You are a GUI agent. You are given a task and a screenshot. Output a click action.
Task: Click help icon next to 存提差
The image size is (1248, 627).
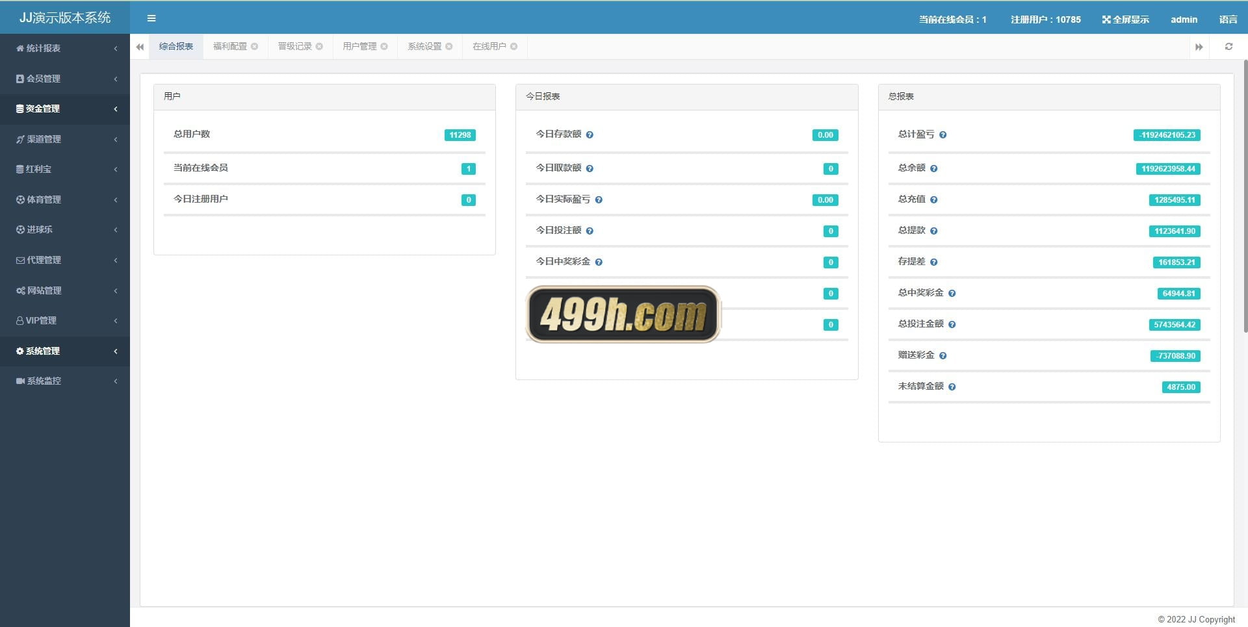pyautogui.click(x=933, y=262)
